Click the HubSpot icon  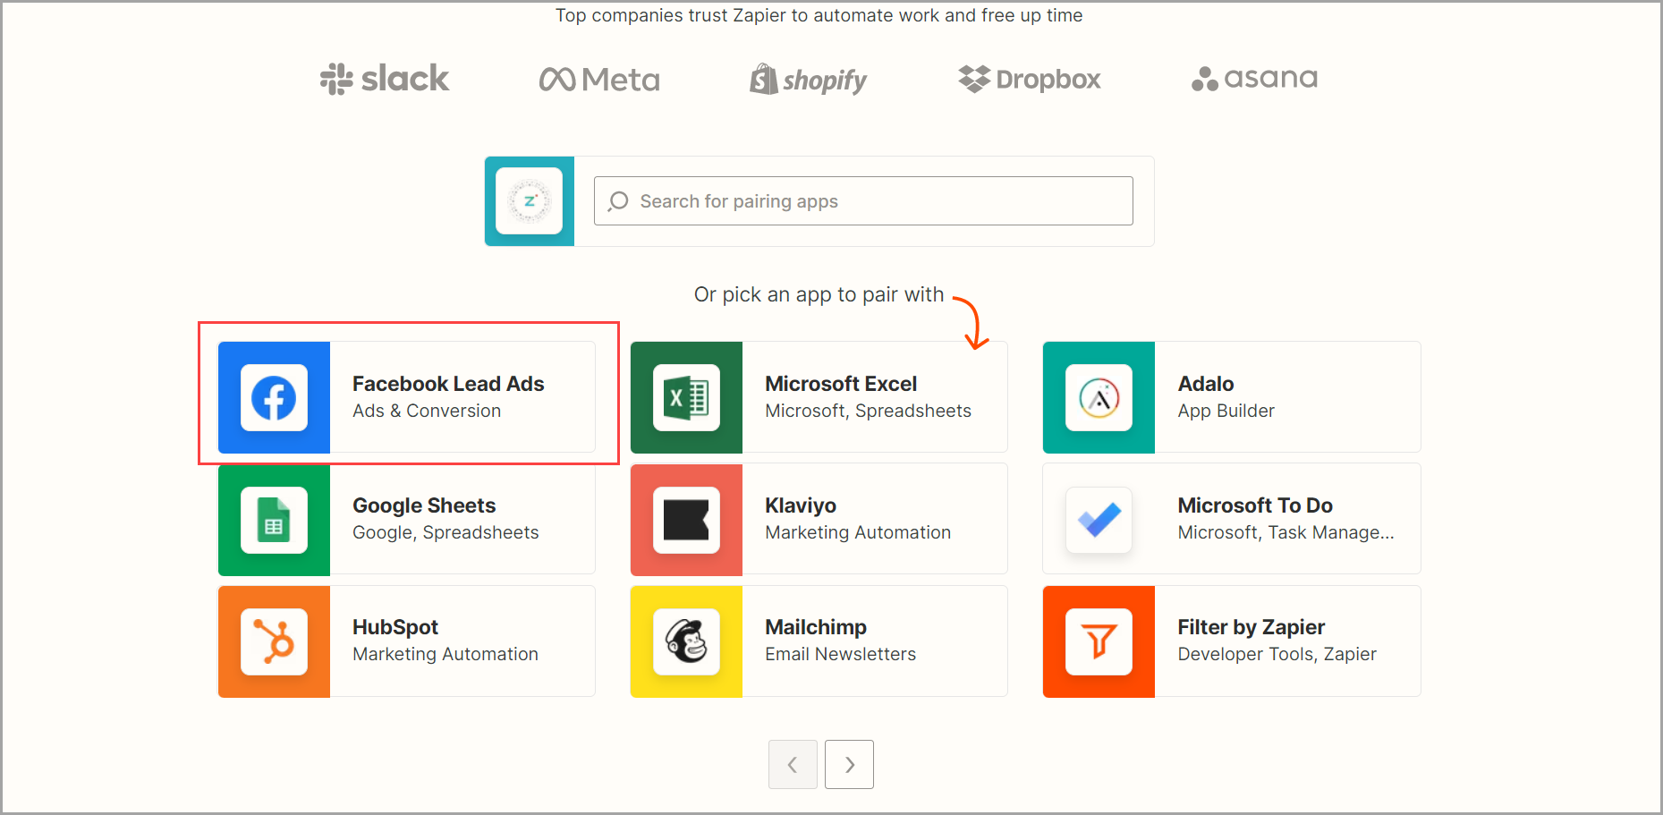(274, 641)
